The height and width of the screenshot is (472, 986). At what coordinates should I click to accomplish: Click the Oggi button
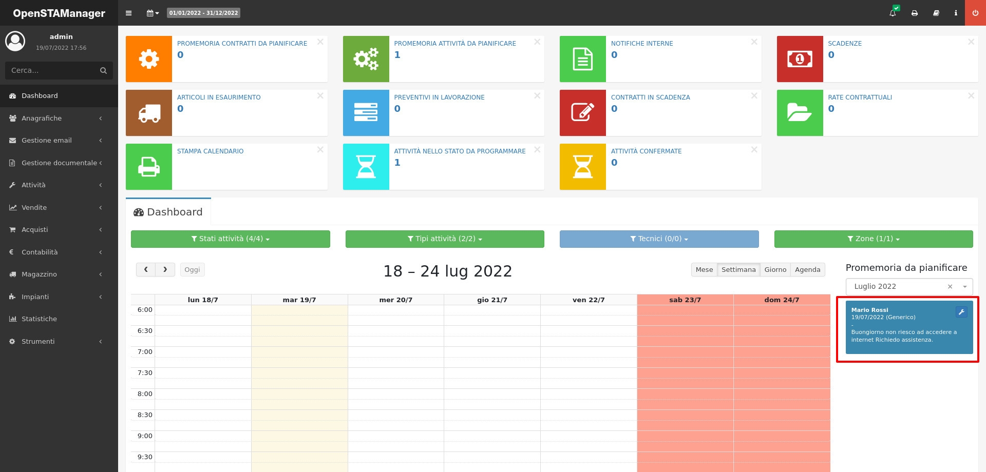click(x=192, y=270)
